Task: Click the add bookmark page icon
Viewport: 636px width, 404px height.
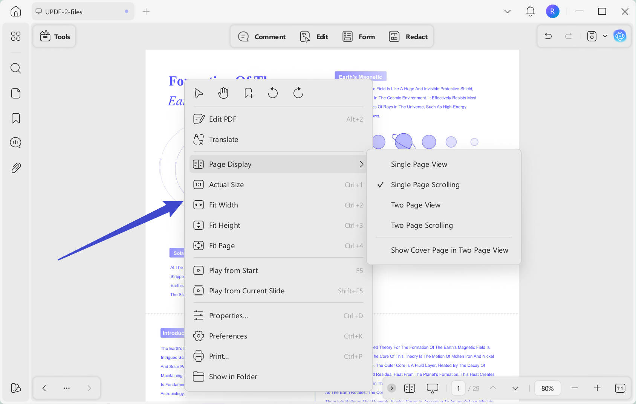Action: coord(248,93)
